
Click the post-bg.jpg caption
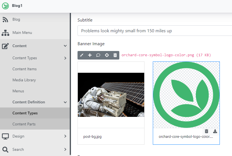tap(92, 136)
